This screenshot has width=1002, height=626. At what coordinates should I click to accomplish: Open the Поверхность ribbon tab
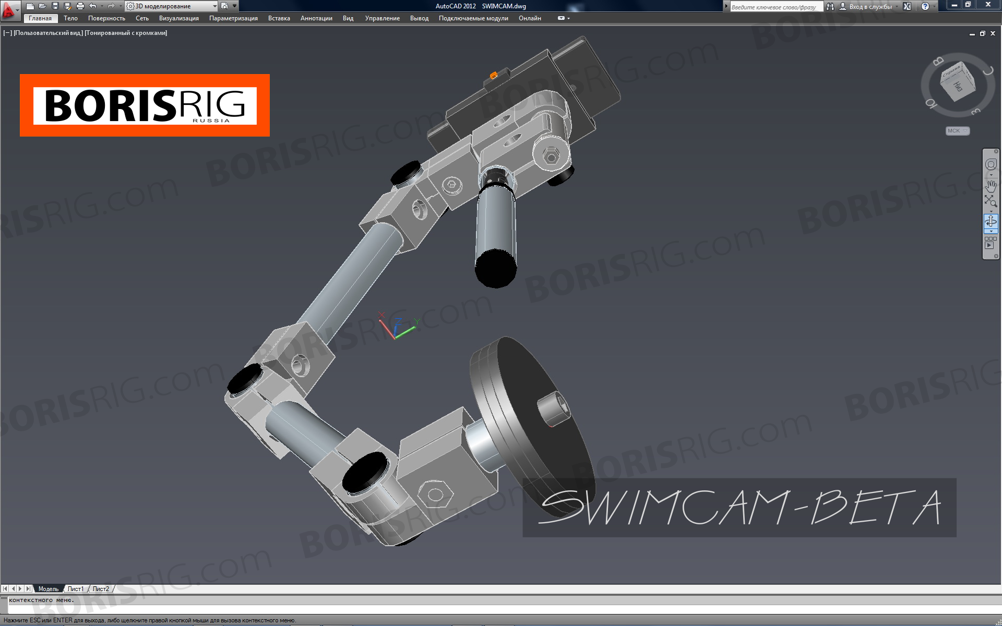pyautogui.click(x=106, y=18)
